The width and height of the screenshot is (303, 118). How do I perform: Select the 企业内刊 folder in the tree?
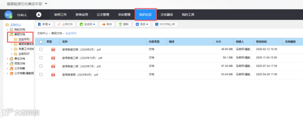(24, 39)
